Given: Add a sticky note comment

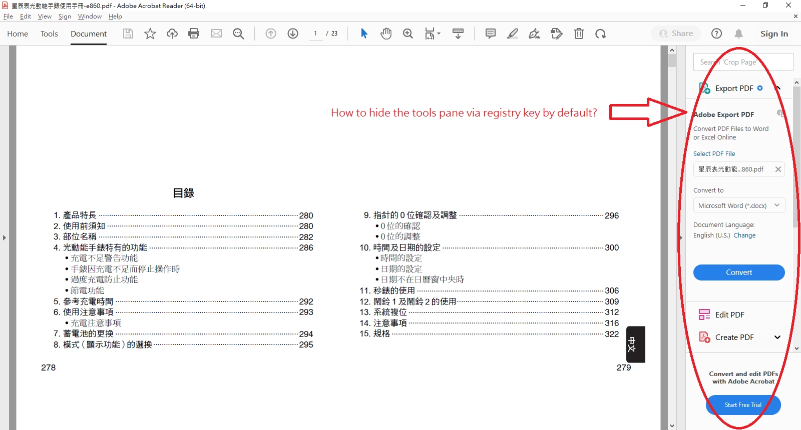Looking at the screenshot, I should (x=491, y=33).
